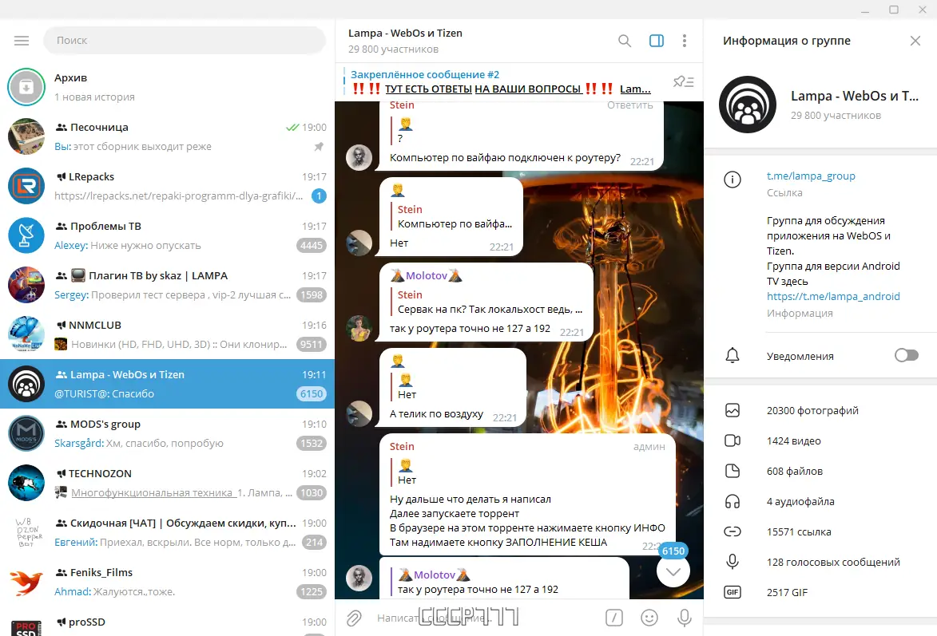Screen dimensions: 937x636
Task: Click the Написать сообщение input field
Action: click(x=484, y=618)
